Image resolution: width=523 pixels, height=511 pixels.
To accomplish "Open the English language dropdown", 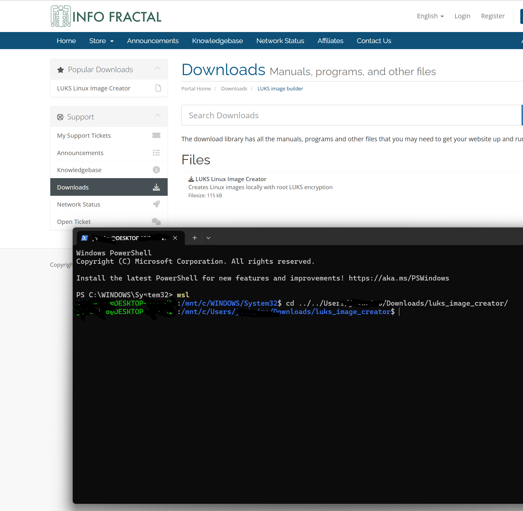I will point(430,16).
